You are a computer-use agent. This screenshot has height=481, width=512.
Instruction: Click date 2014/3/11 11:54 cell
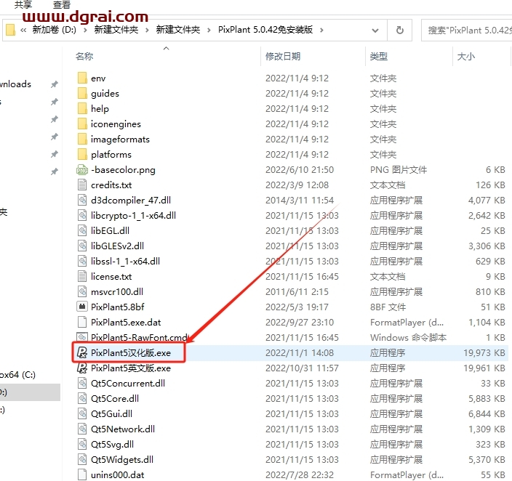(300, 201)
